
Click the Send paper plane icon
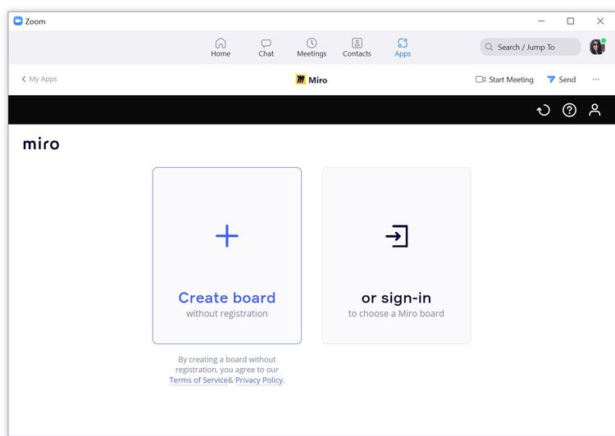551,79
